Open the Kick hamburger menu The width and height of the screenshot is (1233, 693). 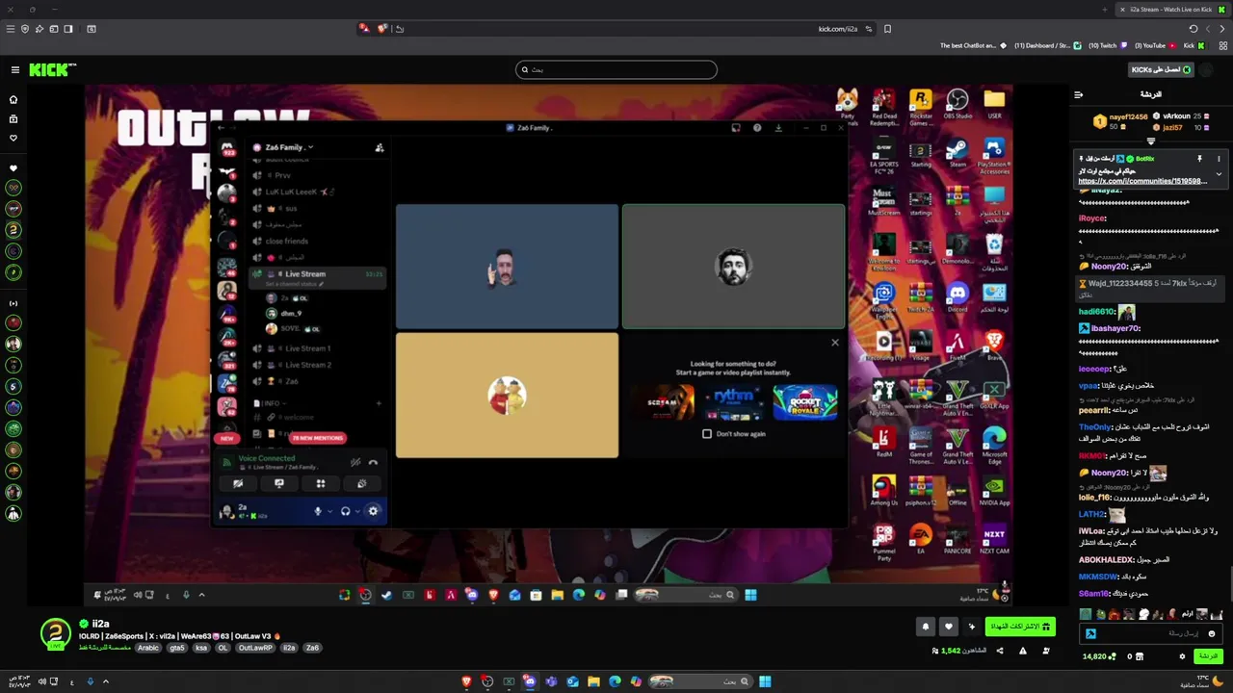14,69
